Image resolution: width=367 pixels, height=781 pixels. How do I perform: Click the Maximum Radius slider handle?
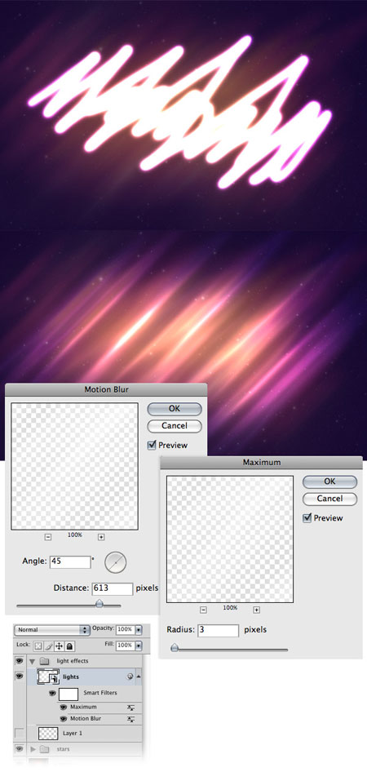[175, 647]
